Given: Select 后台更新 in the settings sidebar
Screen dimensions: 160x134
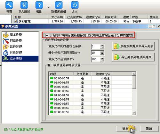Looking at the screenshot, I should (20, 59).
